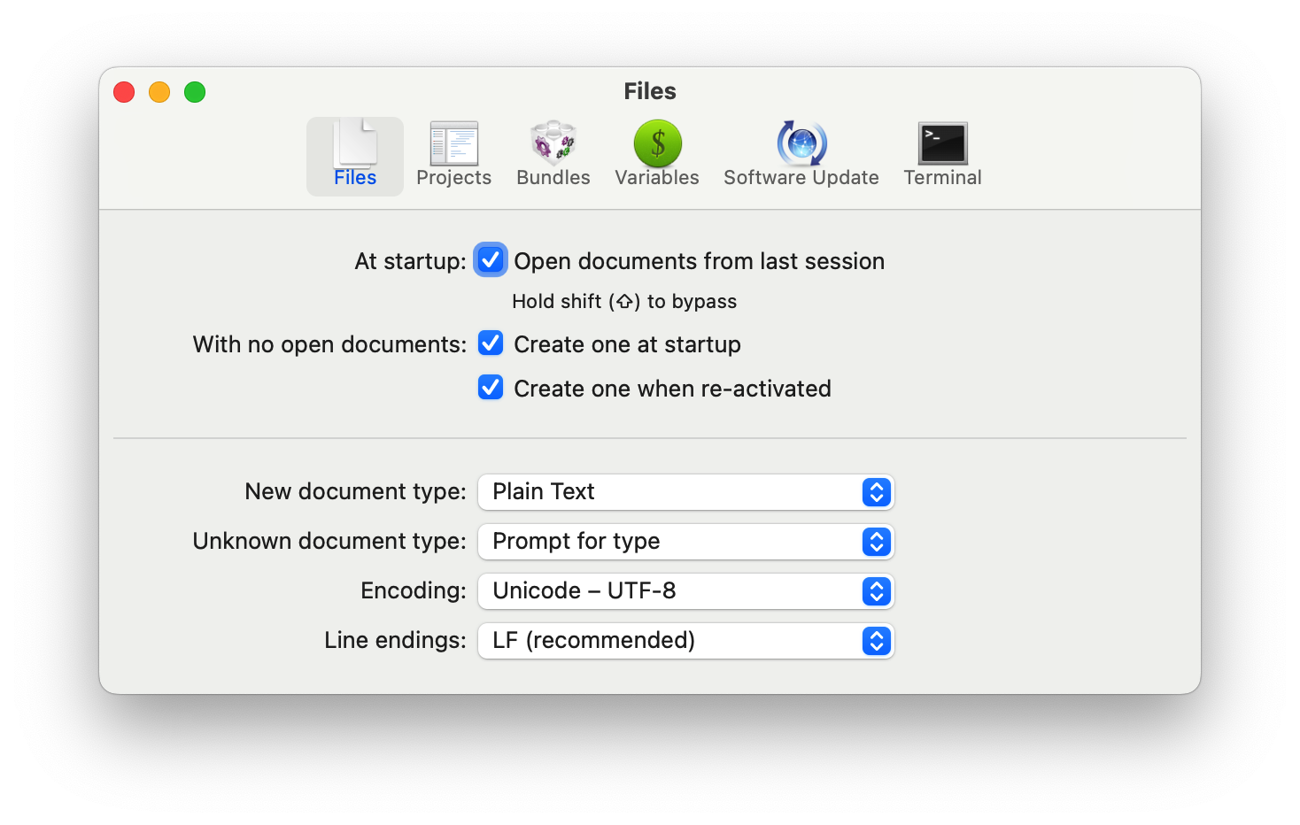Untick the 'Create one at startup' checkbox
Viewport: 1300px width, 825px height.
[491, 343]
